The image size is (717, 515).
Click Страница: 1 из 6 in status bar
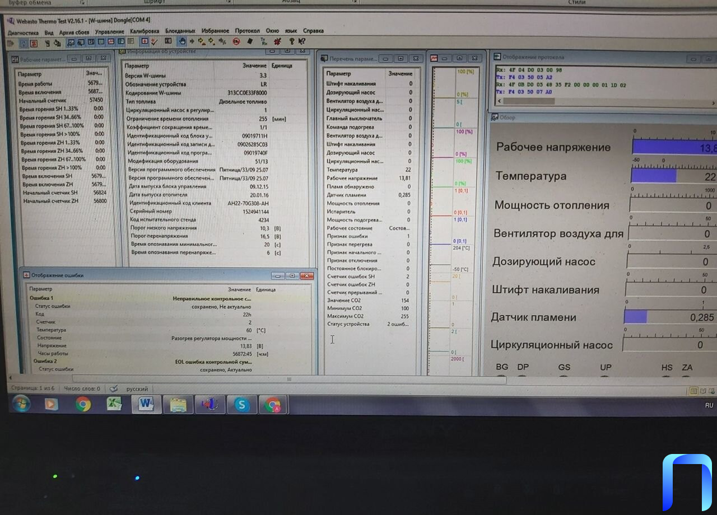point(32,388)
